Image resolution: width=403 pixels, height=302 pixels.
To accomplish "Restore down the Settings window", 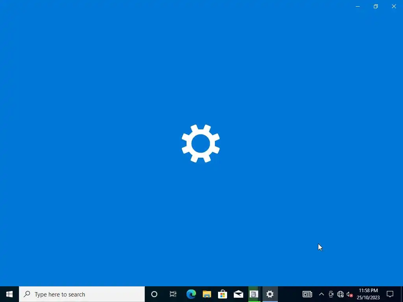I will point(376,6).
